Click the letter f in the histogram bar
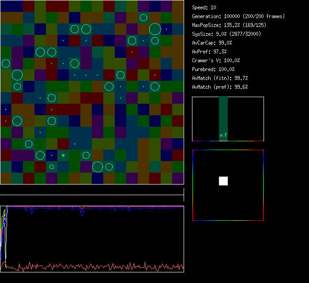Viewport: 309px width, 283px height. (226, 136)
